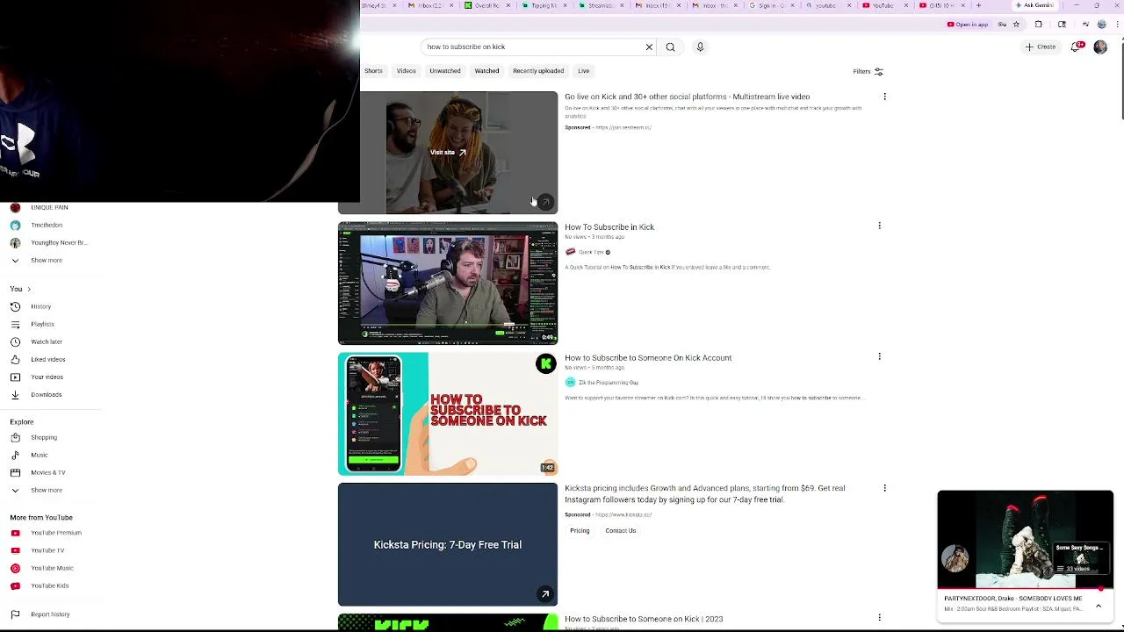Open the UNIQUE PAIN subscription in sidebar
The width and height of the screenshot is (1124, 632).
[x=50, y=207]
